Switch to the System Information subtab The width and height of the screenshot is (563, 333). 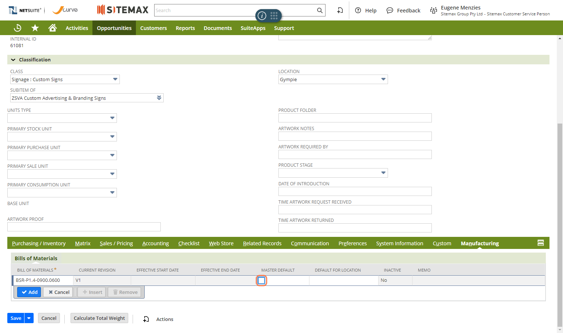(x=400, y=243)
